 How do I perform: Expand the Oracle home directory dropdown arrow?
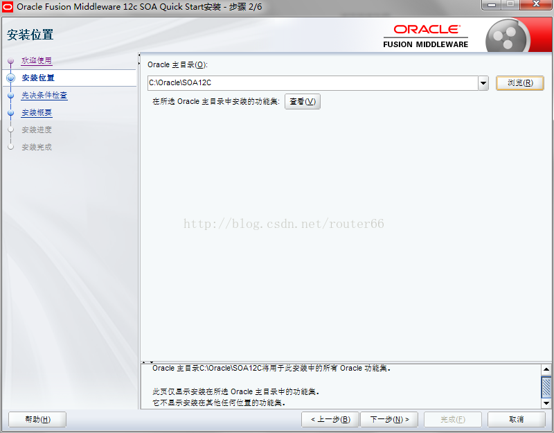pyautogui.click(x=483, y=83)
